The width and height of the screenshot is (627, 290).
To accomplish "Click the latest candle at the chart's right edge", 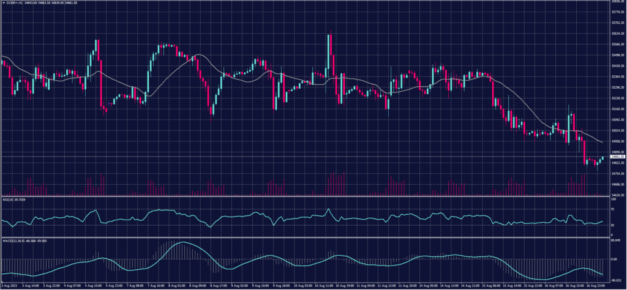I will click(602, 158).
